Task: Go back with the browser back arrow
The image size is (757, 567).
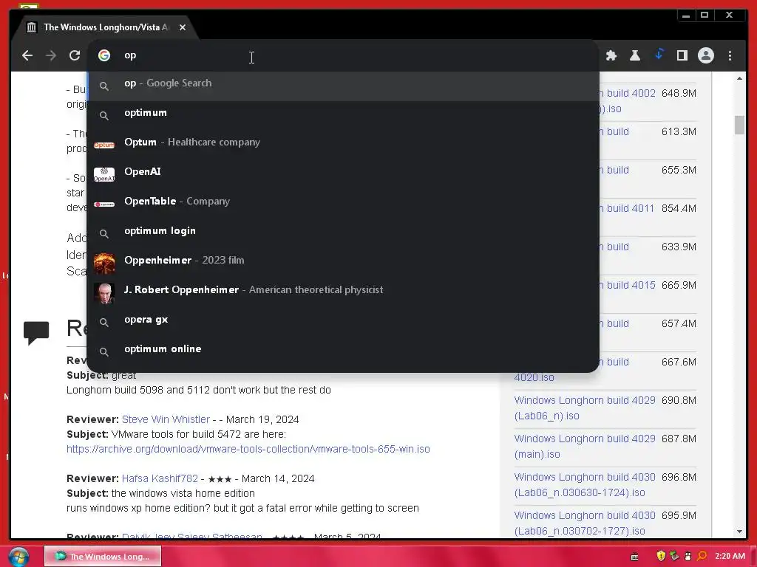Action: click(27, 55)
